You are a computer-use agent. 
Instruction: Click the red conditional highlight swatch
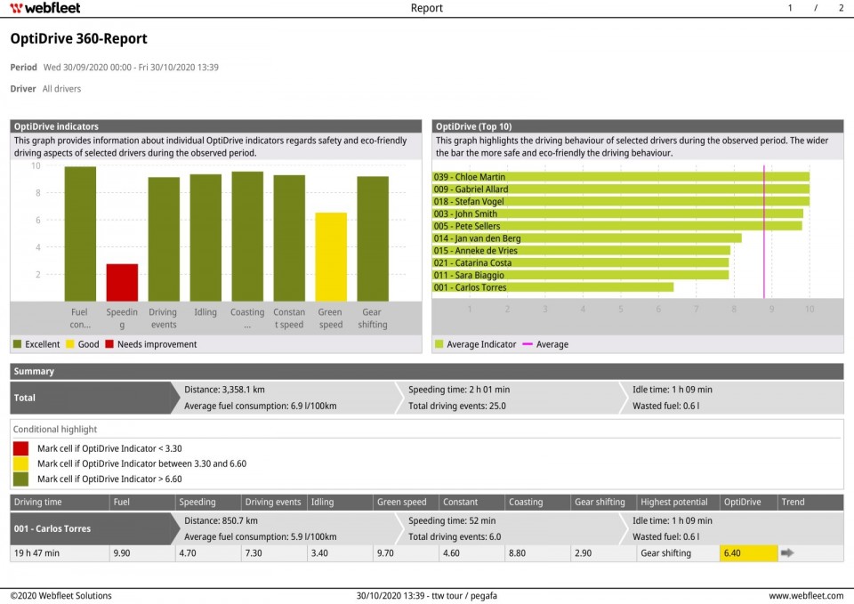click(x=20, y=448)
